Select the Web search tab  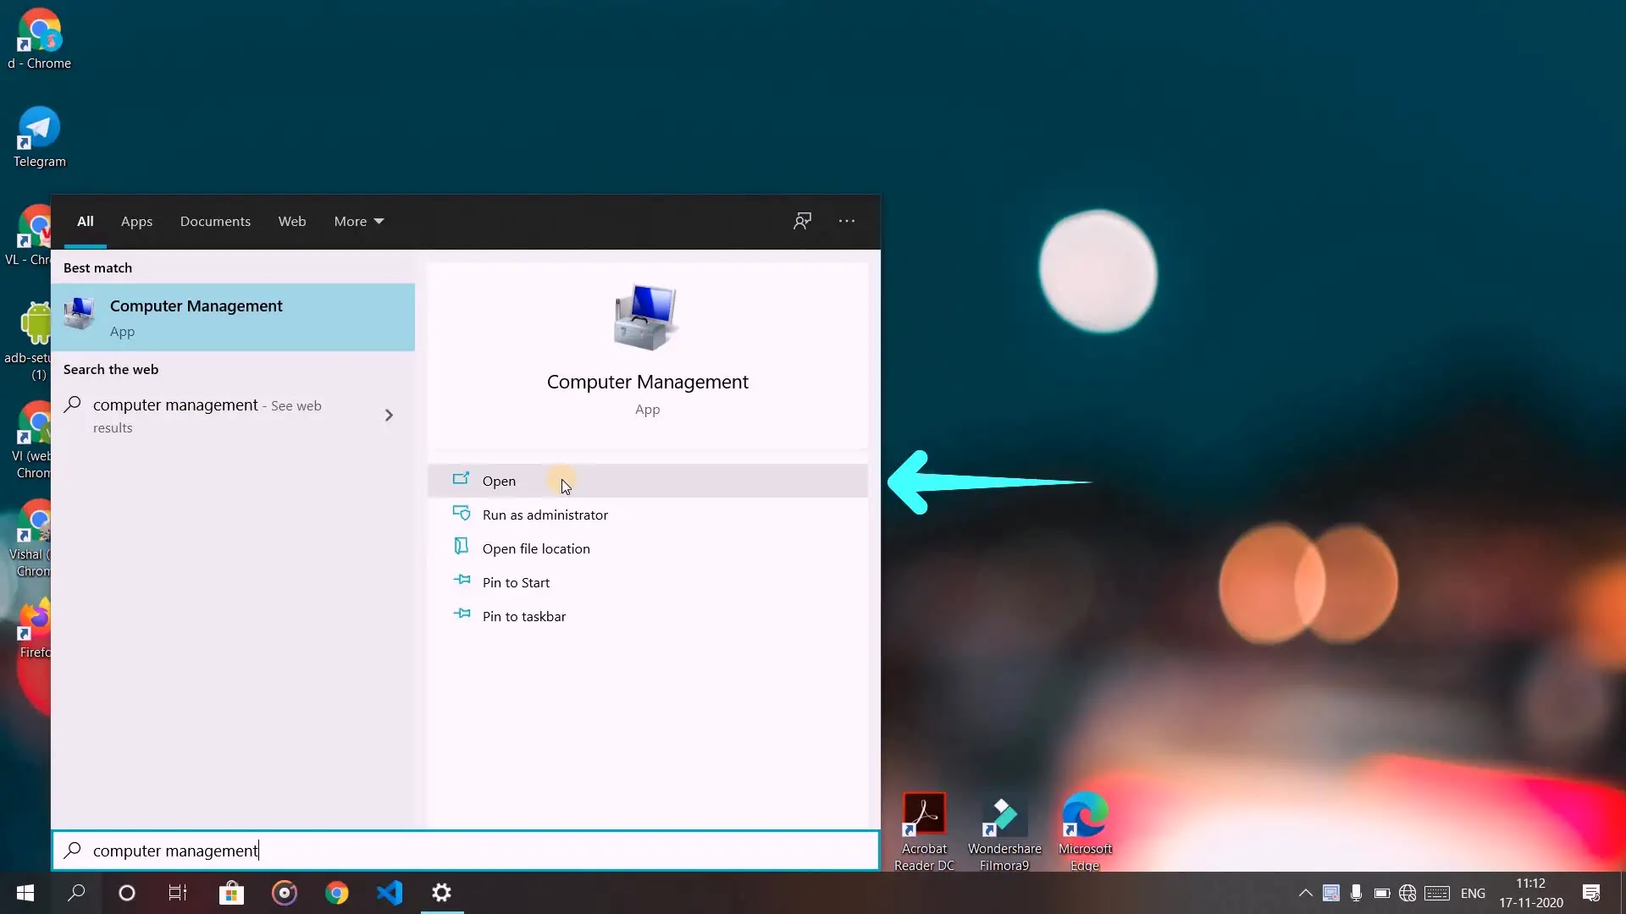pos(291,221)
